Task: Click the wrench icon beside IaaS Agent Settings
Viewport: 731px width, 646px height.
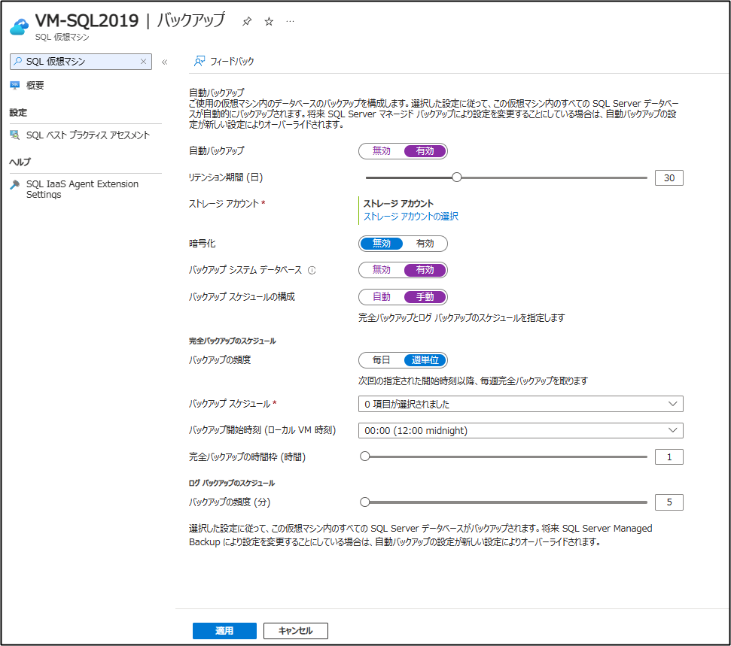Action: point(15,184)
